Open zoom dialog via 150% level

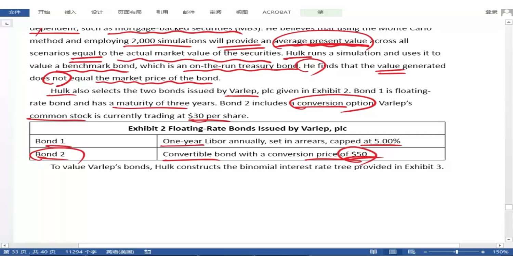click(x=500, y=252)
